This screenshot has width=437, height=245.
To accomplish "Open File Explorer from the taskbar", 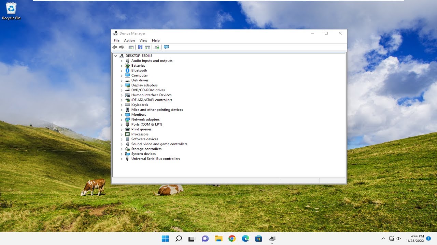I will click(218, 239).
